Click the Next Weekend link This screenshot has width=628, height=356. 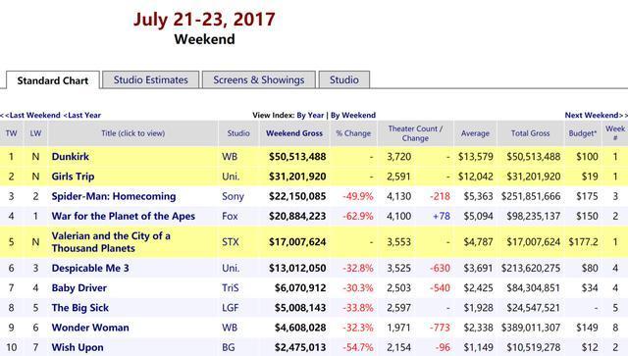pyautogui.click(x=596, y=116)
